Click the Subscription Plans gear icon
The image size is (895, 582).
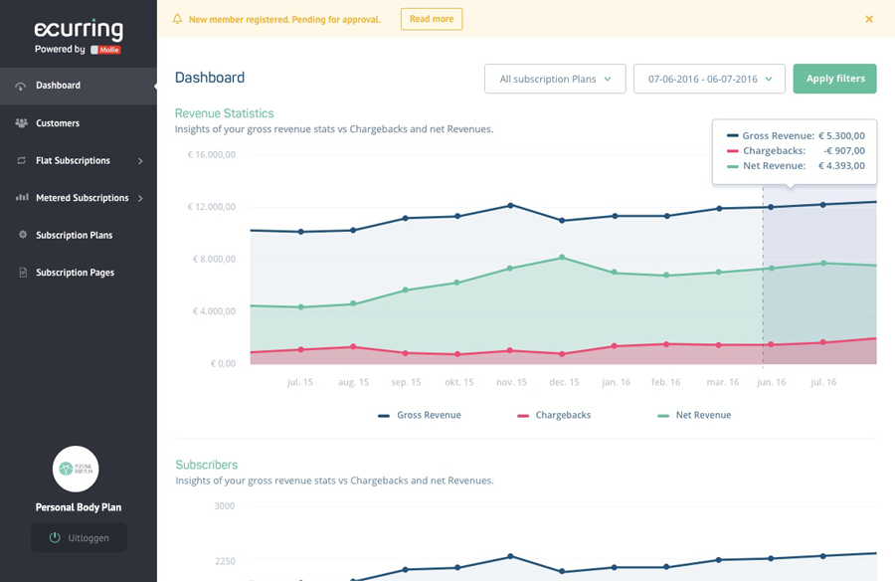click(x=22, y=235)
